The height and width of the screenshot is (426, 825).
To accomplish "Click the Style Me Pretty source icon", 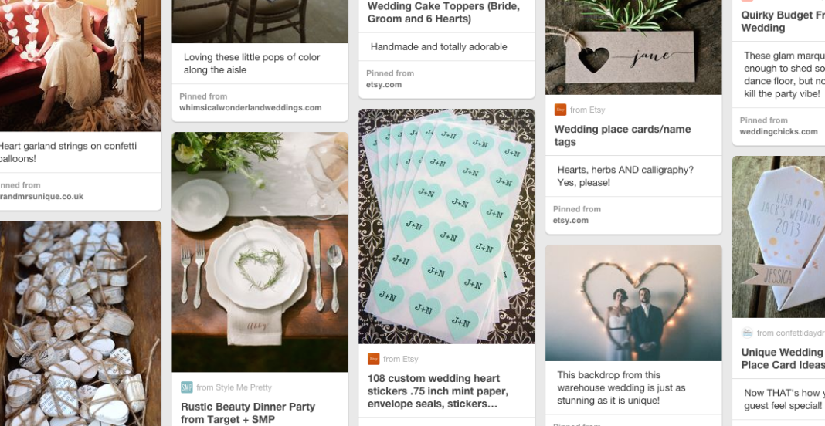I will [186, 387].
